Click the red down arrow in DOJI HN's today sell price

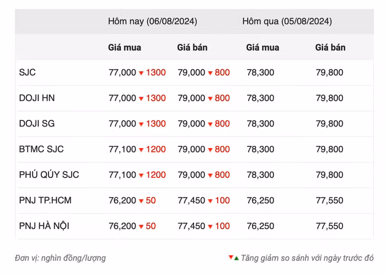(210, 99)
